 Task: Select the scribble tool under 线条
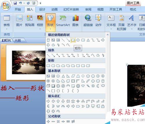click(103, 55)
